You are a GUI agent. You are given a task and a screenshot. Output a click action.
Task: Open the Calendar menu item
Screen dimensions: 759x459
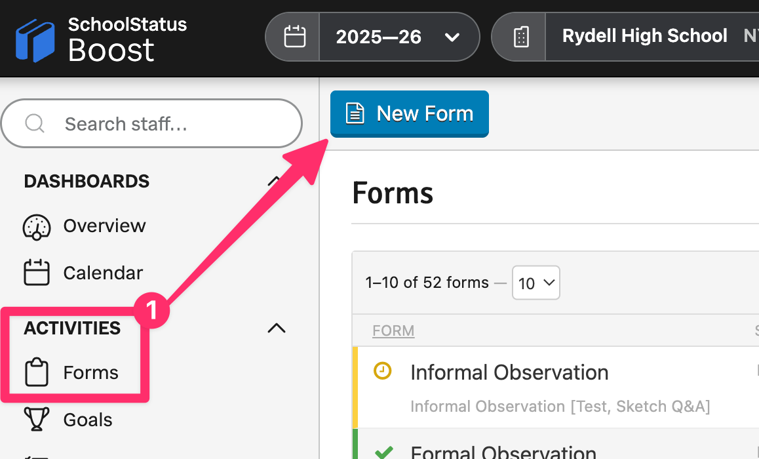tap(103, 273)
